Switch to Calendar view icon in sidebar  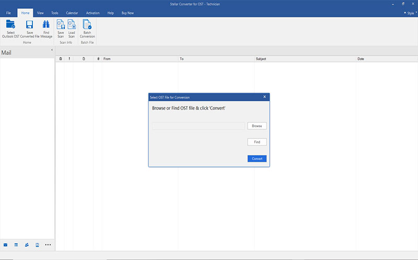[16, 245]
